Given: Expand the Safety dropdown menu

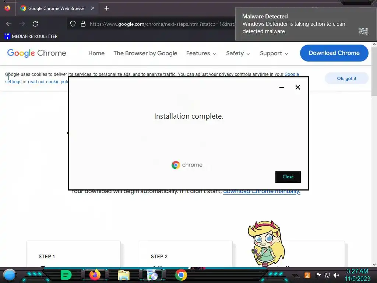Looking at the screenshot, I should (x=238, y=53).
